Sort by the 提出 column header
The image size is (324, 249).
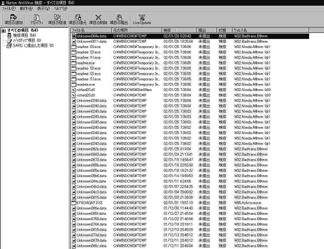(x=207, y=30)
